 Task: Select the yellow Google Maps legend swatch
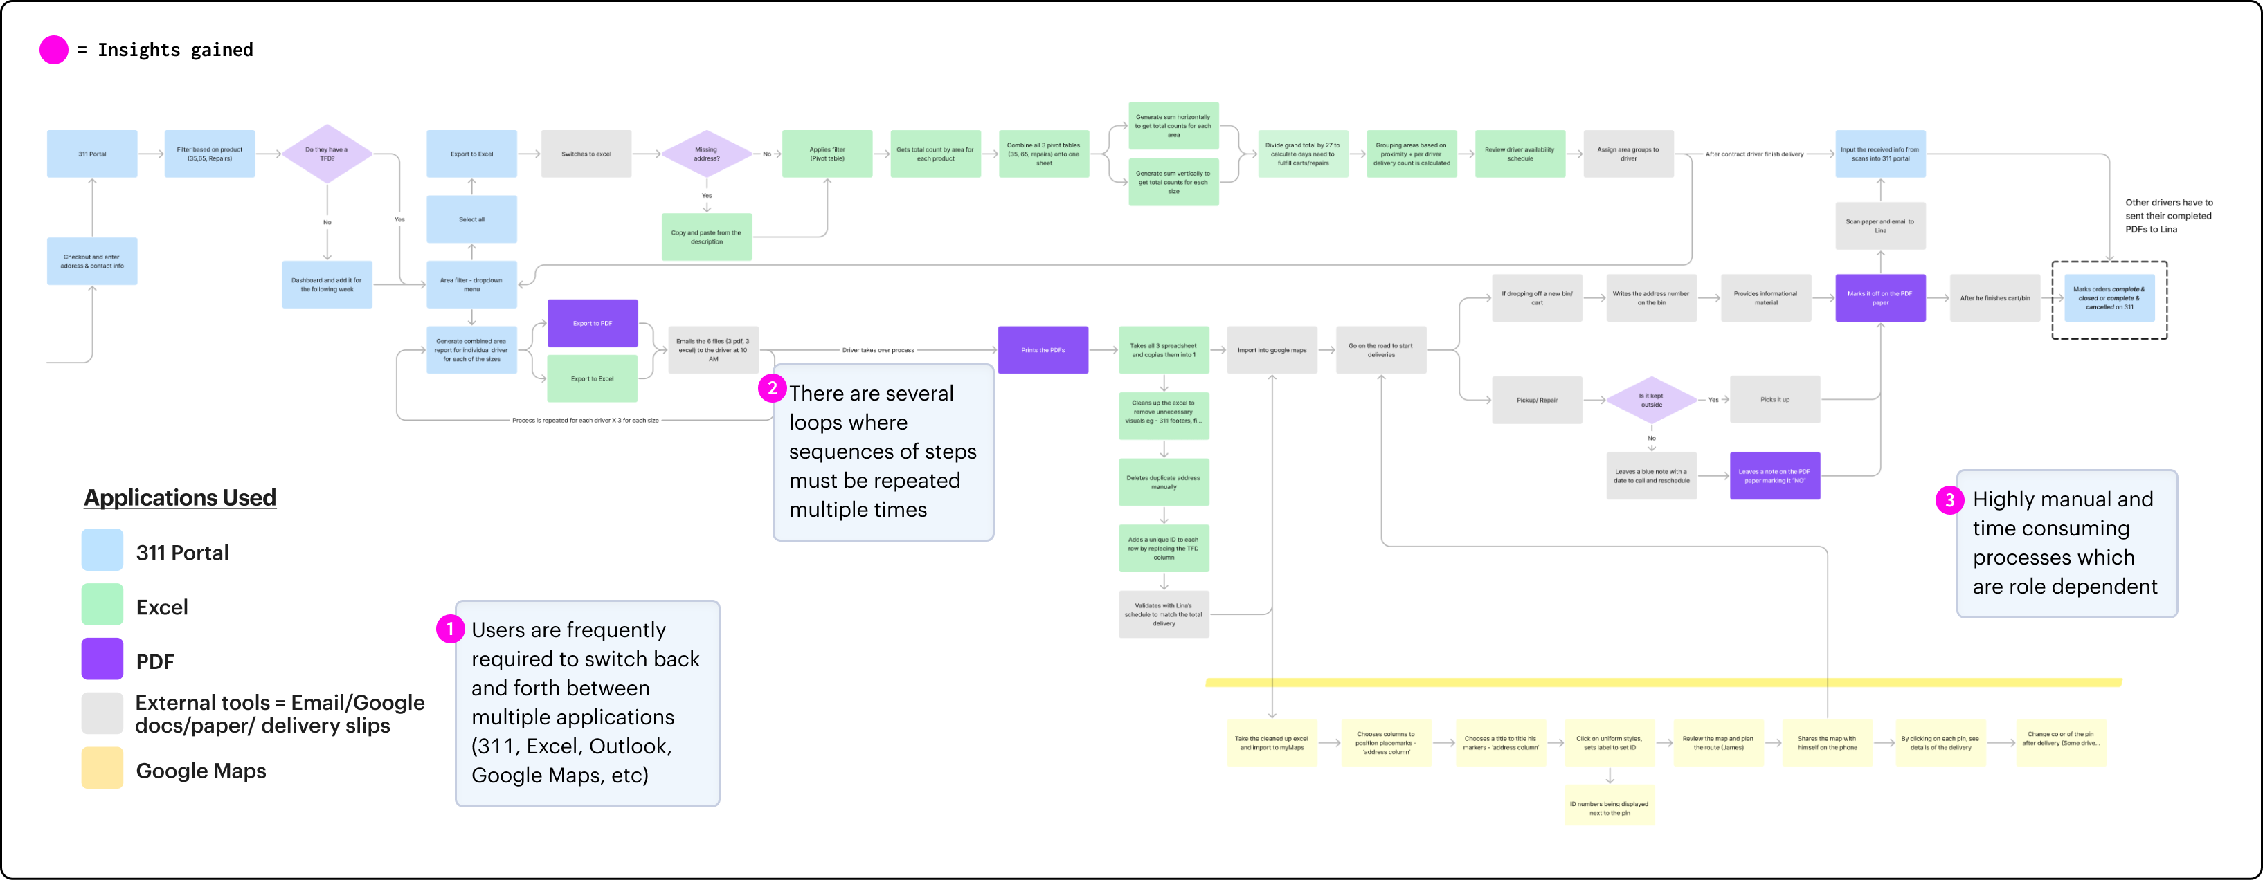click(102, 768)
